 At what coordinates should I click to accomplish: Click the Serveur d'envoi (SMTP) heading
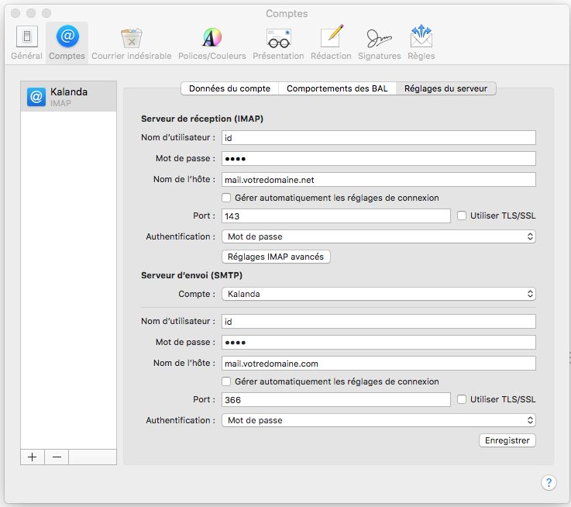point(191,275)
